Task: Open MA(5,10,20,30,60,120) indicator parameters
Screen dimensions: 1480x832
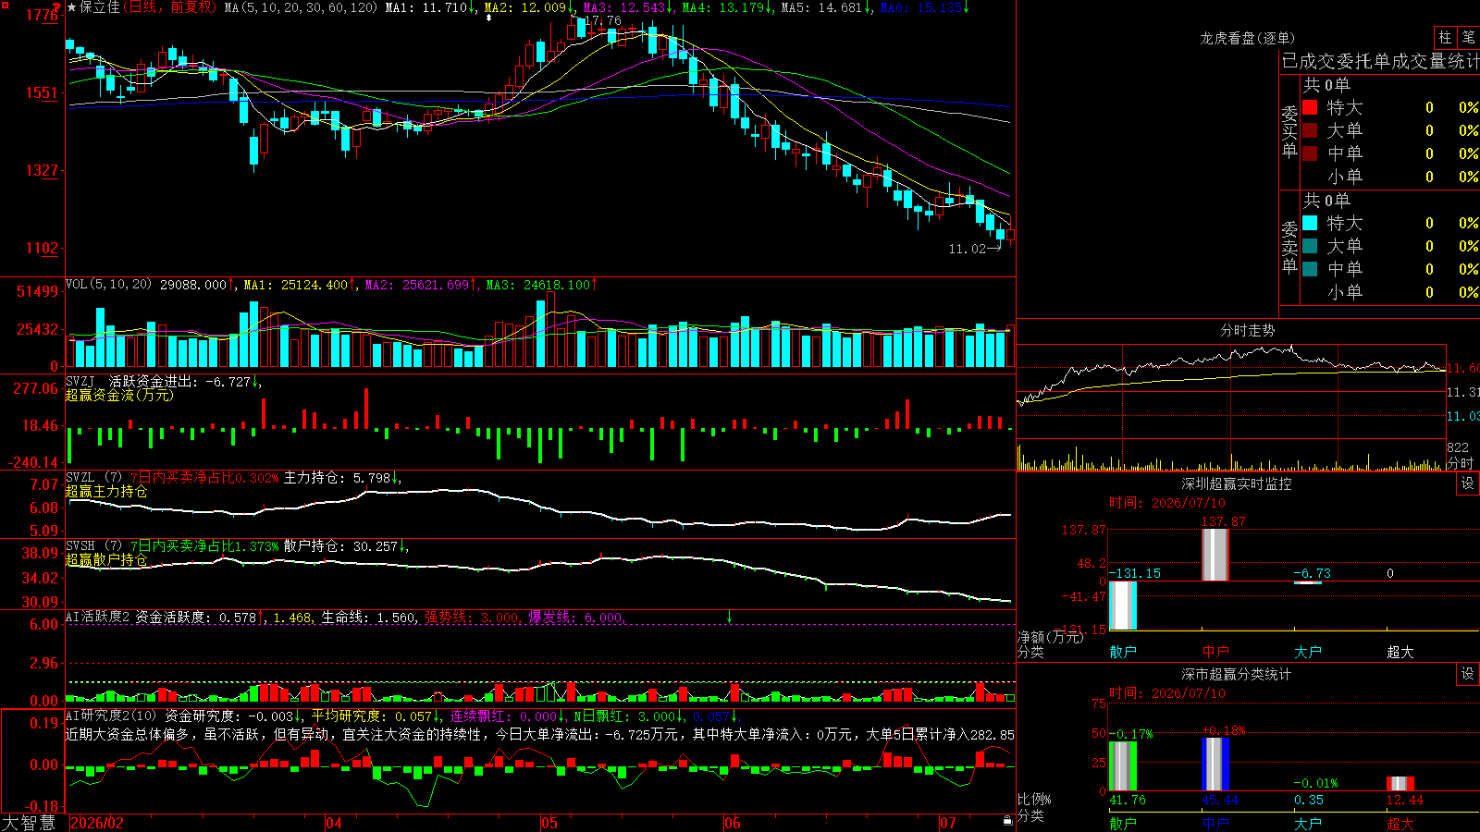Action: pos(302,7)
